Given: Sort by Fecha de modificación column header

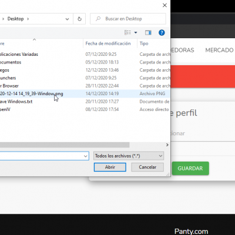Looking at the screenshot, I should coord(108,43).
